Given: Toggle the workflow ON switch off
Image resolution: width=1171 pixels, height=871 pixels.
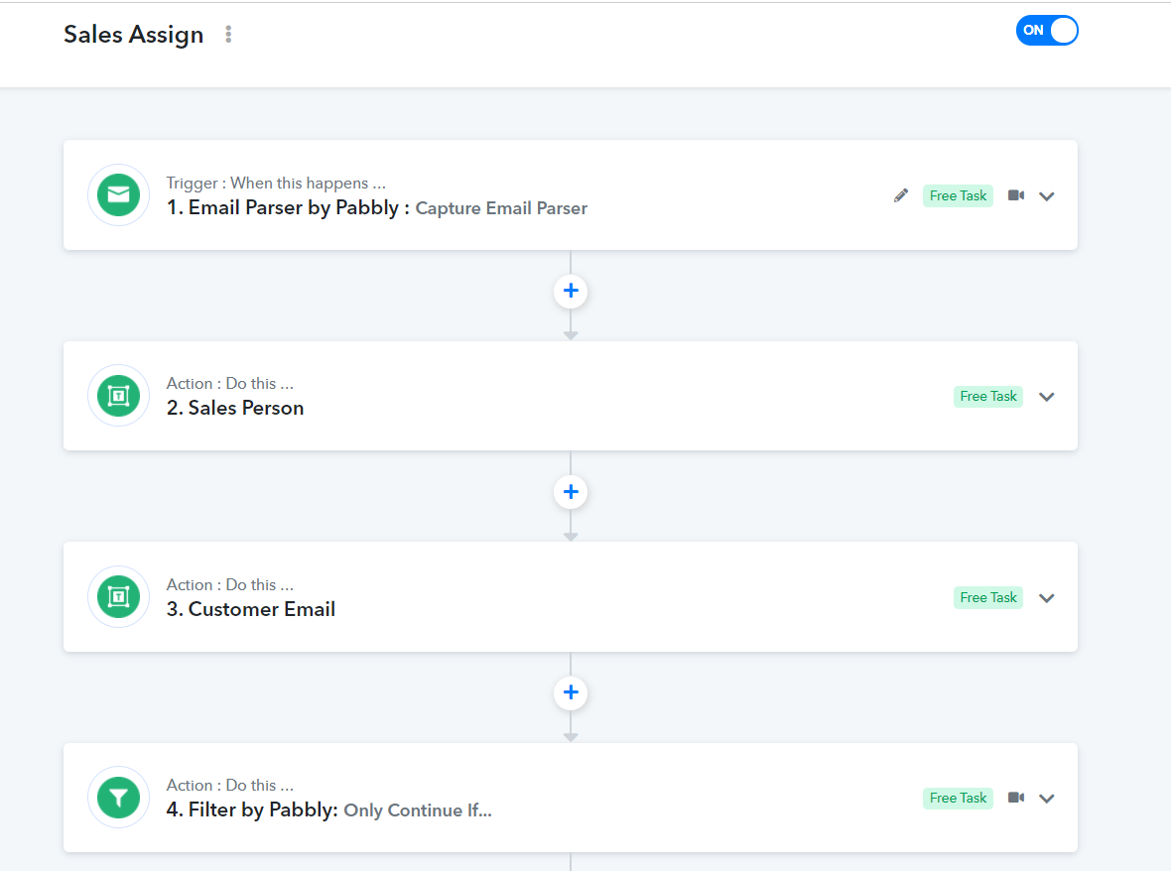Looking at the screenshot, I should coord(1047,31).
